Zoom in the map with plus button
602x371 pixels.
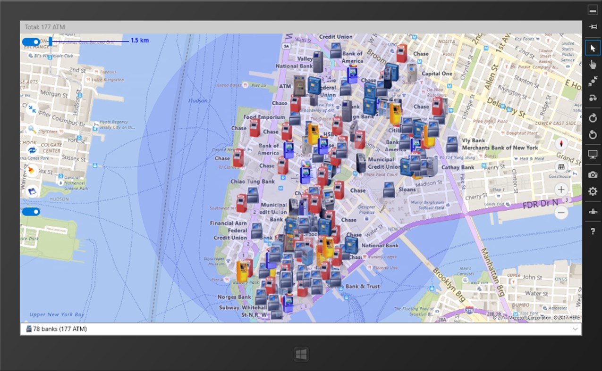click(x=561, y=190)
